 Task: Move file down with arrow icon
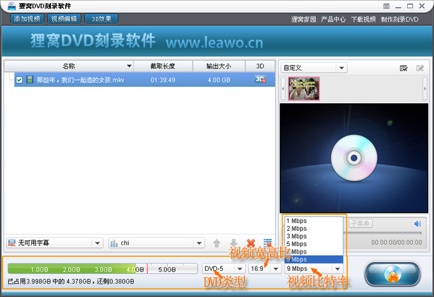click(234, 243)
